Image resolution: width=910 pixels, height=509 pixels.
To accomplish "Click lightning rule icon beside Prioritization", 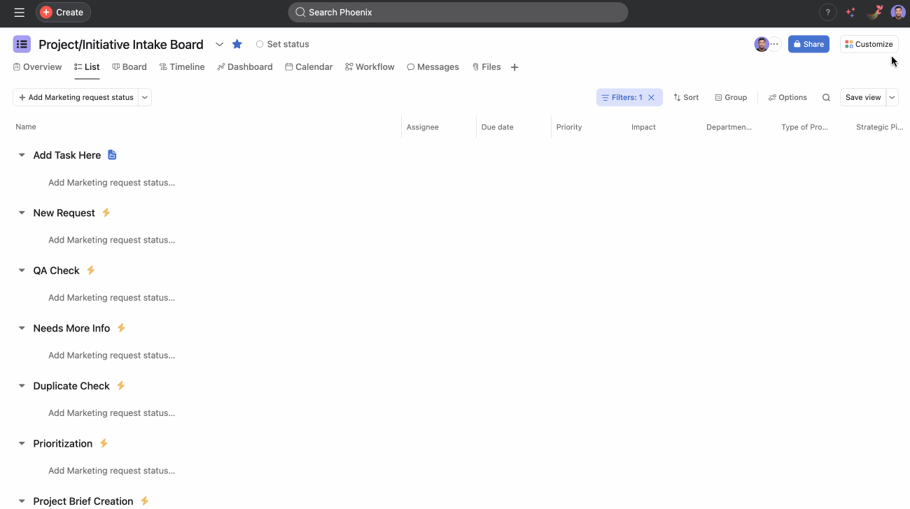I will pos(104,443).
